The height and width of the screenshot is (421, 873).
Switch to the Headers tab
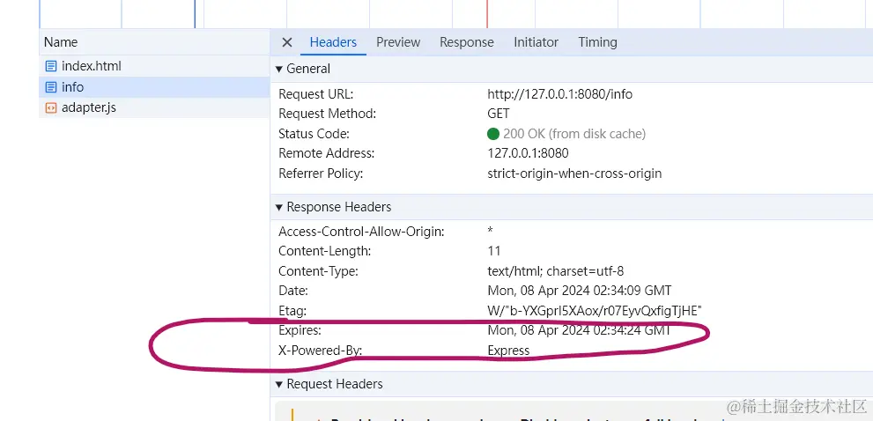coord(333,42)
